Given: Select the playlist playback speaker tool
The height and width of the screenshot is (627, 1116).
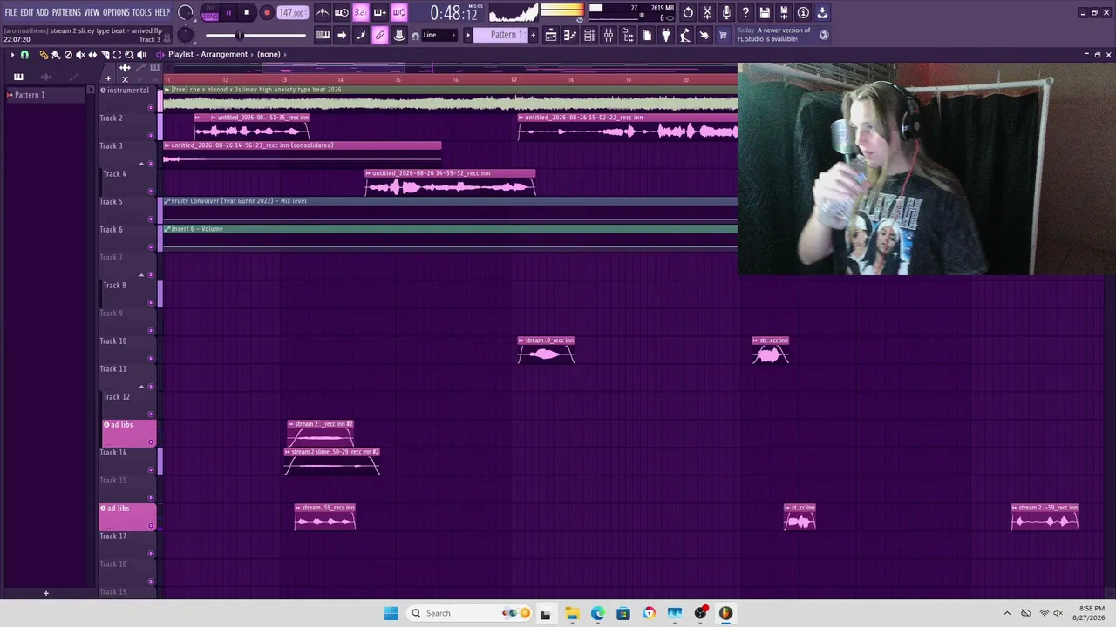Looking at the screenshot, I should click(141, 55).
